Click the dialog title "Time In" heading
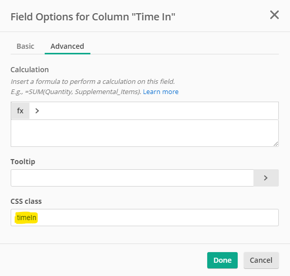Screen dimensions: 290x276 tap(93, 17)
